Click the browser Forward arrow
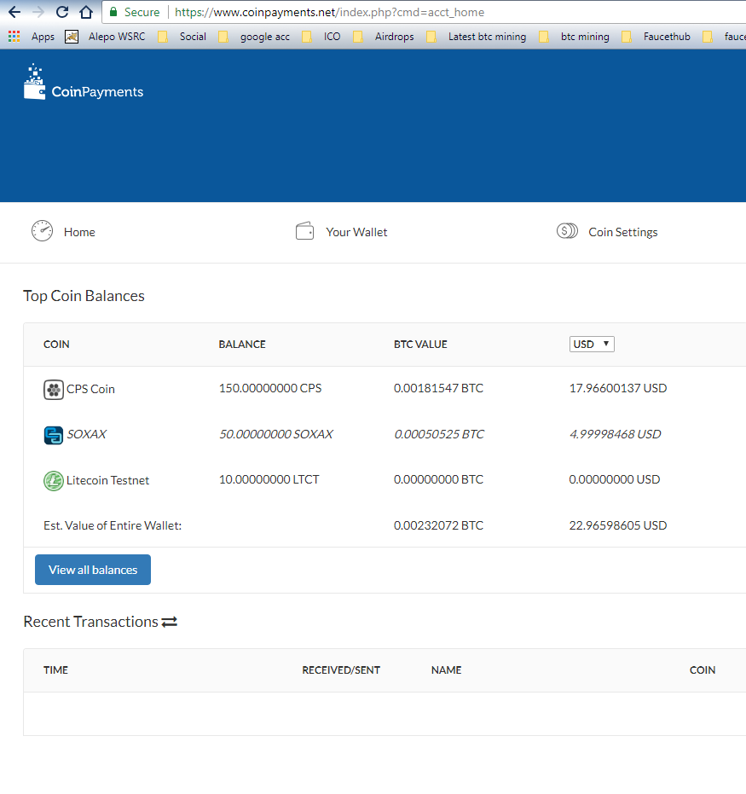 38,12
